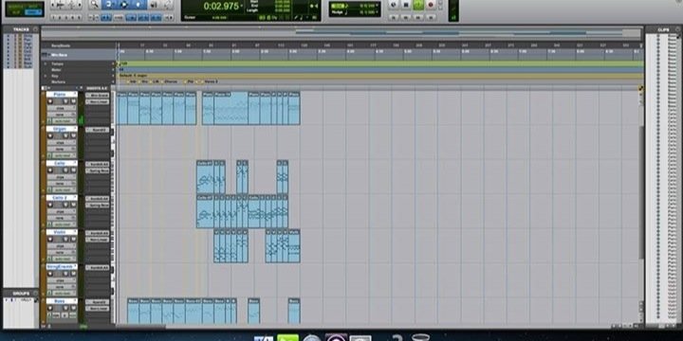Mute the Cello track
This screenshot has width=683, height=341.
(73, 170)
